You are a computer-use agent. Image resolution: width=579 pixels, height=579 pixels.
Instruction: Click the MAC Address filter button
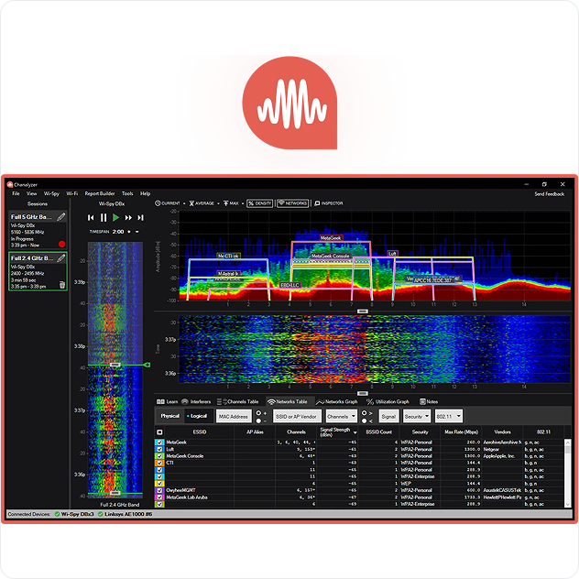point(234,416)
